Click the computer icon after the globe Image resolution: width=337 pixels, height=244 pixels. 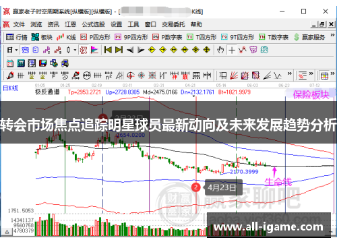[65, 63]
